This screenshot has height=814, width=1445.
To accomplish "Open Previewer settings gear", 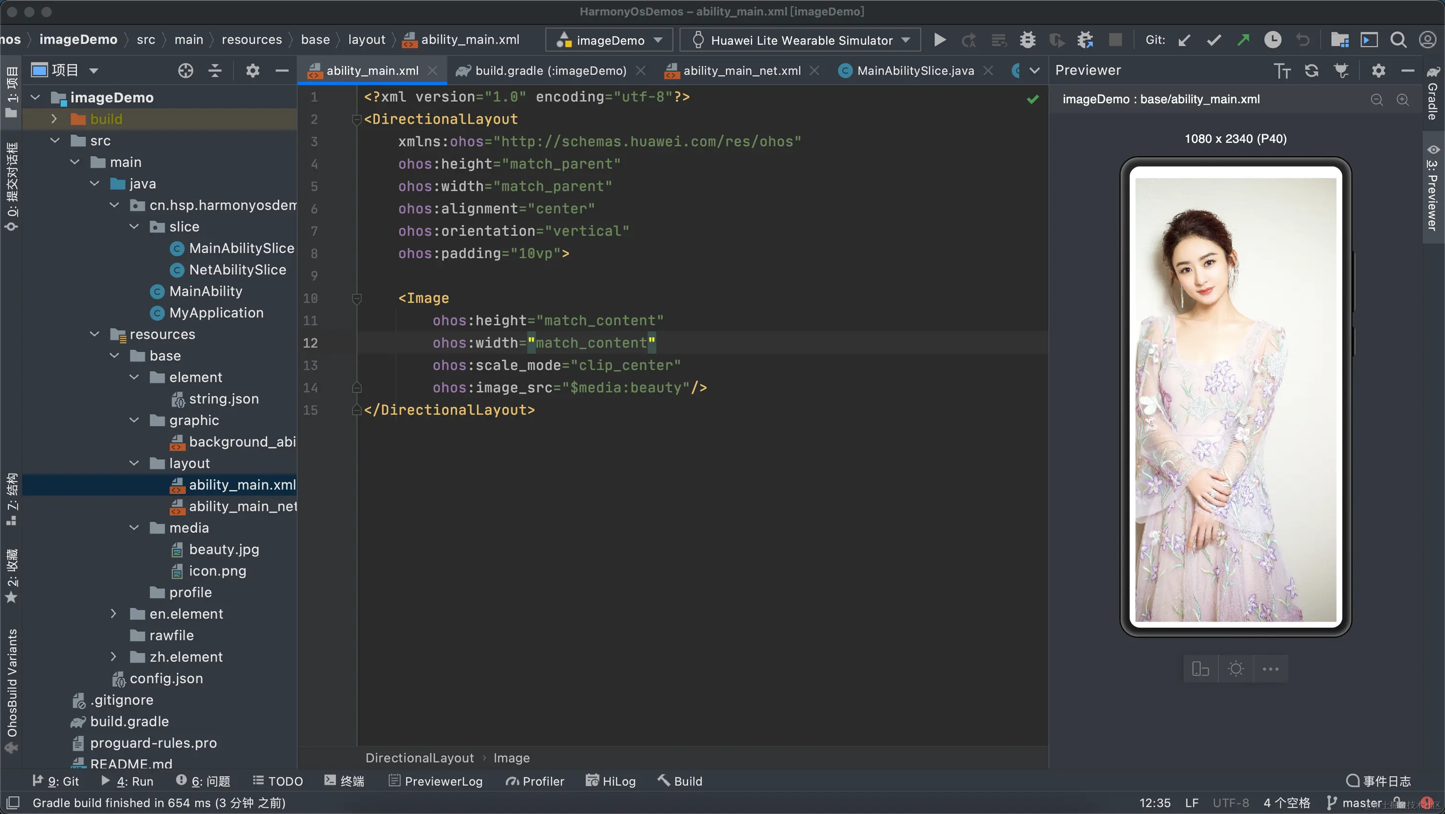I will pos(1378,71).
